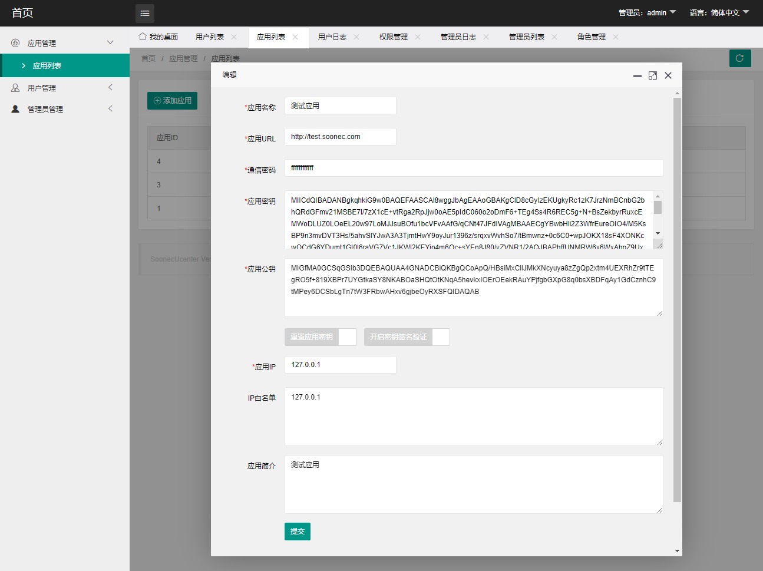Minimize the 编辑 dialog

point(637,75)
